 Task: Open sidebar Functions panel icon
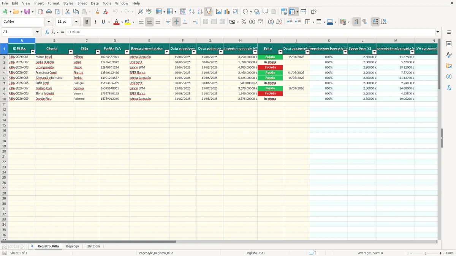(449, 88)
